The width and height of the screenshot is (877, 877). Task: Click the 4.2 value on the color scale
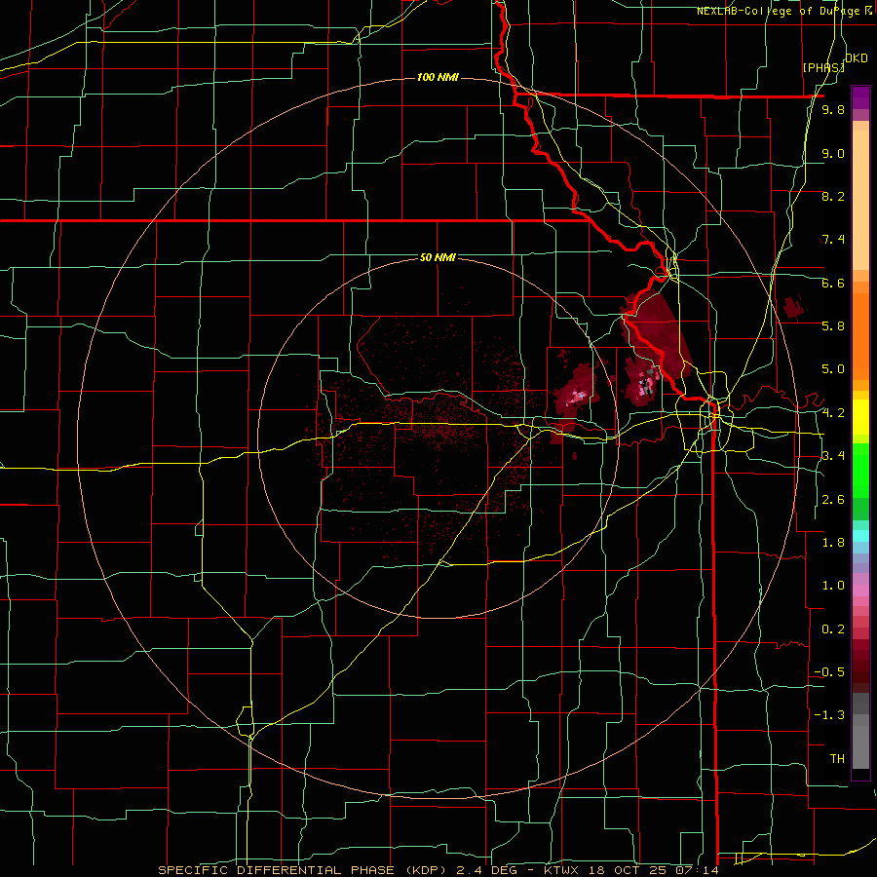[x=833, y=413]
